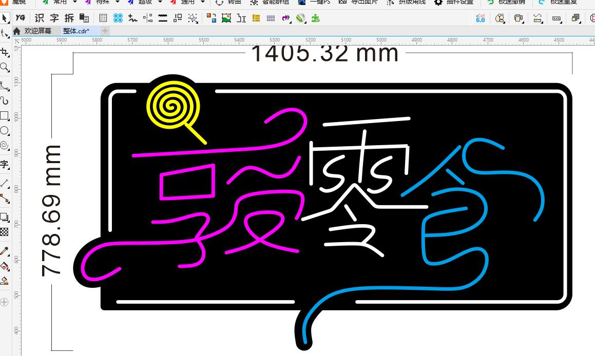Select the Text 字 tool
595x356 pixels.
point(5,164)
